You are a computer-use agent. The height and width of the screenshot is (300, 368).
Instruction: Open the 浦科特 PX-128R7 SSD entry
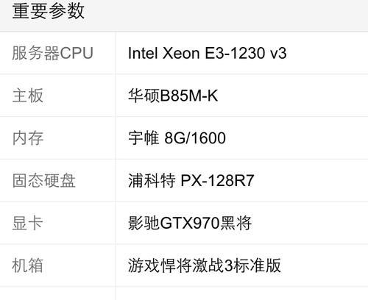coord(191,181)
